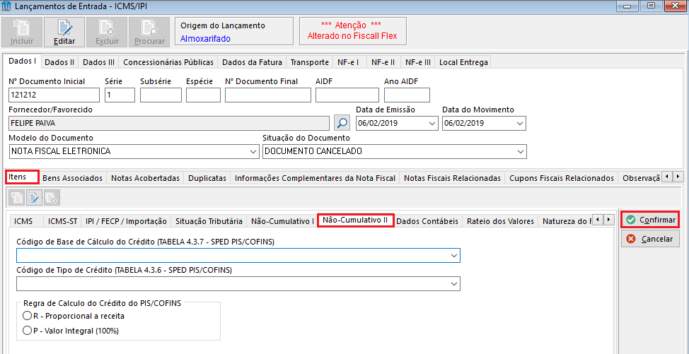Click the Cancelar button

click(650, 239)
